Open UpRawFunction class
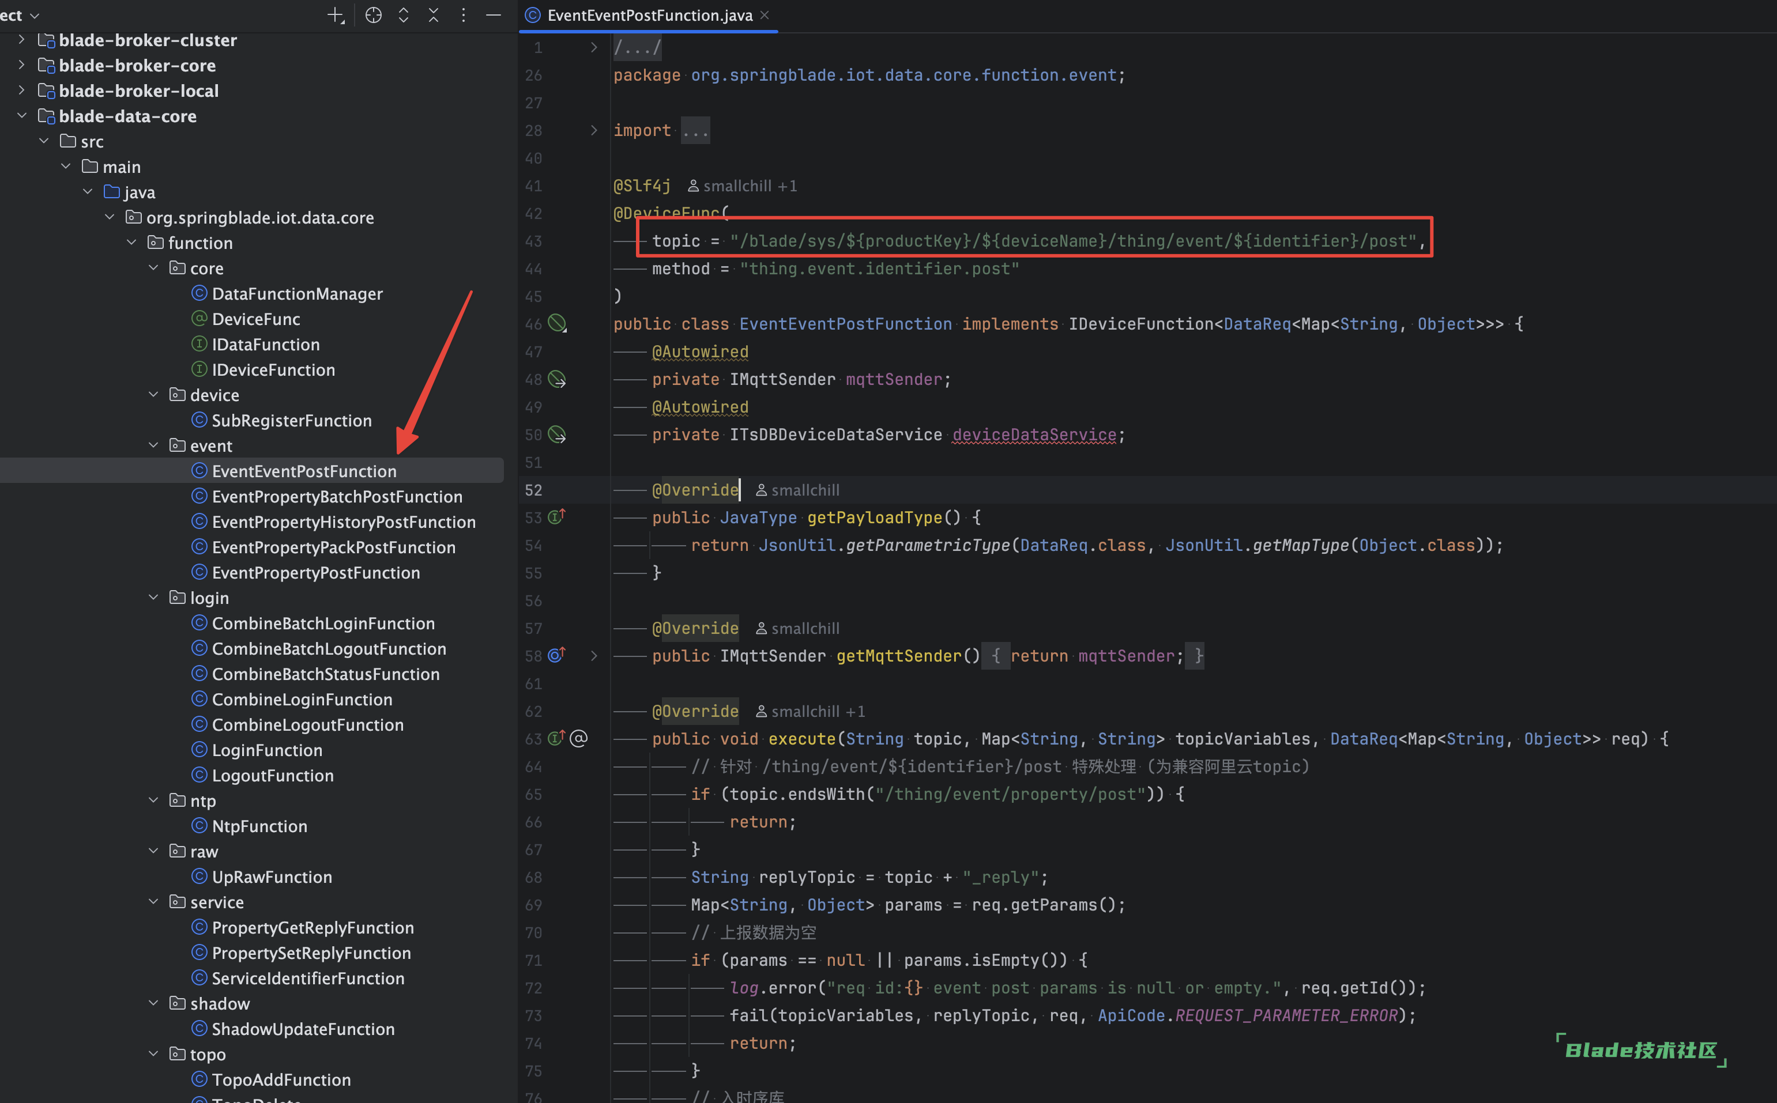Viewport: 1777px width, 1103px height. (x=272, y=877)
